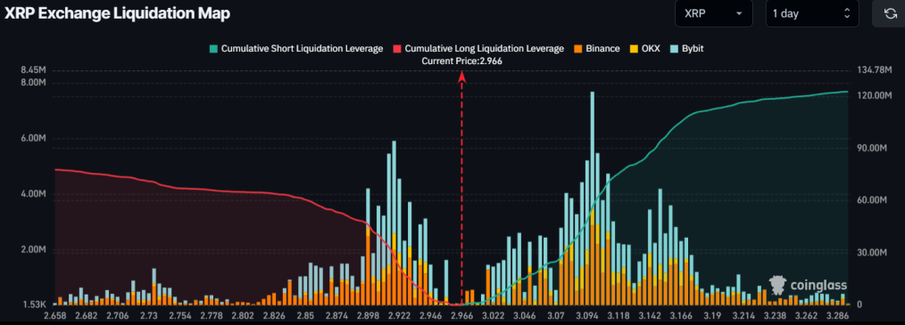This screenshot has height=325, width=905.
Task: Click the XRP Exchange Liquidation Map title
Action: click(117, 14)
